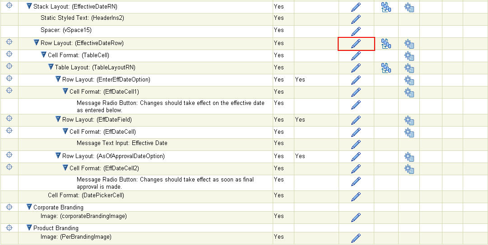Click the pencil for the effective date radio button row
The image size is (488, 245).
point(356,105)
